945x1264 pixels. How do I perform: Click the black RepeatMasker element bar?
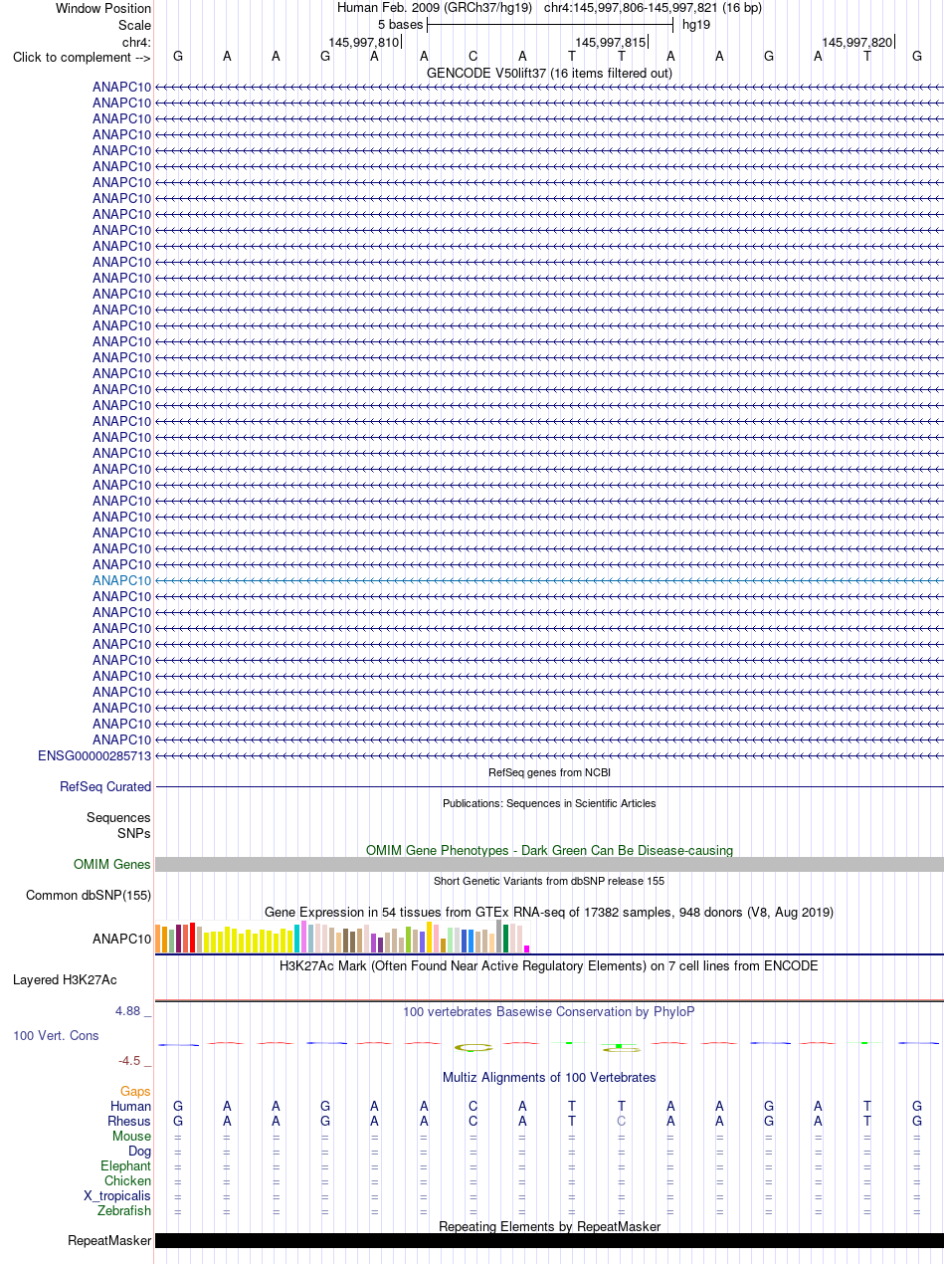point(549,1240)
